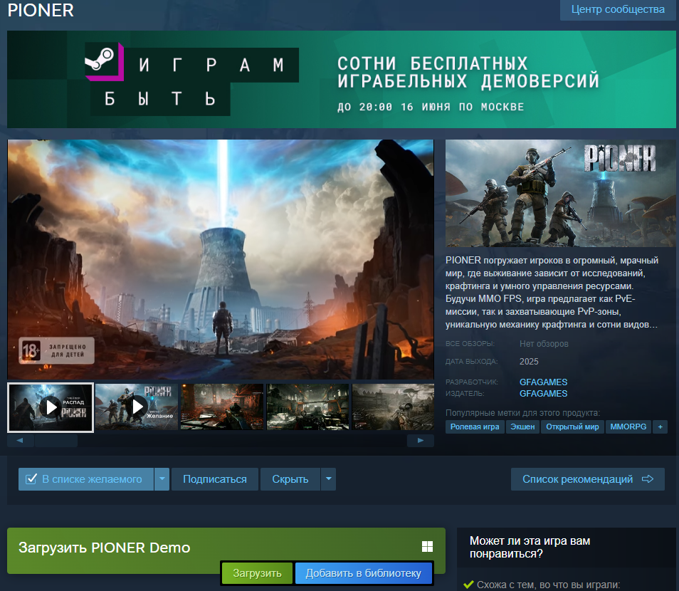Viewport: 679px width, 591px height.
Task: Open the Открытый мир tag
Action: (x=572, y=427)
